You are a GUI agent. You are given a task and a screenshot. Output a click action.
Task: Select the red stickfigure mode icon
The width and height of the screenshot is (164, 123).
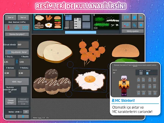click(9, 28)
